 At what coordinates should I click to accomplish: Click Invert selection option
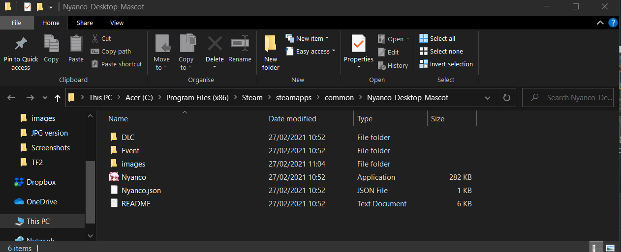point(446,64)
